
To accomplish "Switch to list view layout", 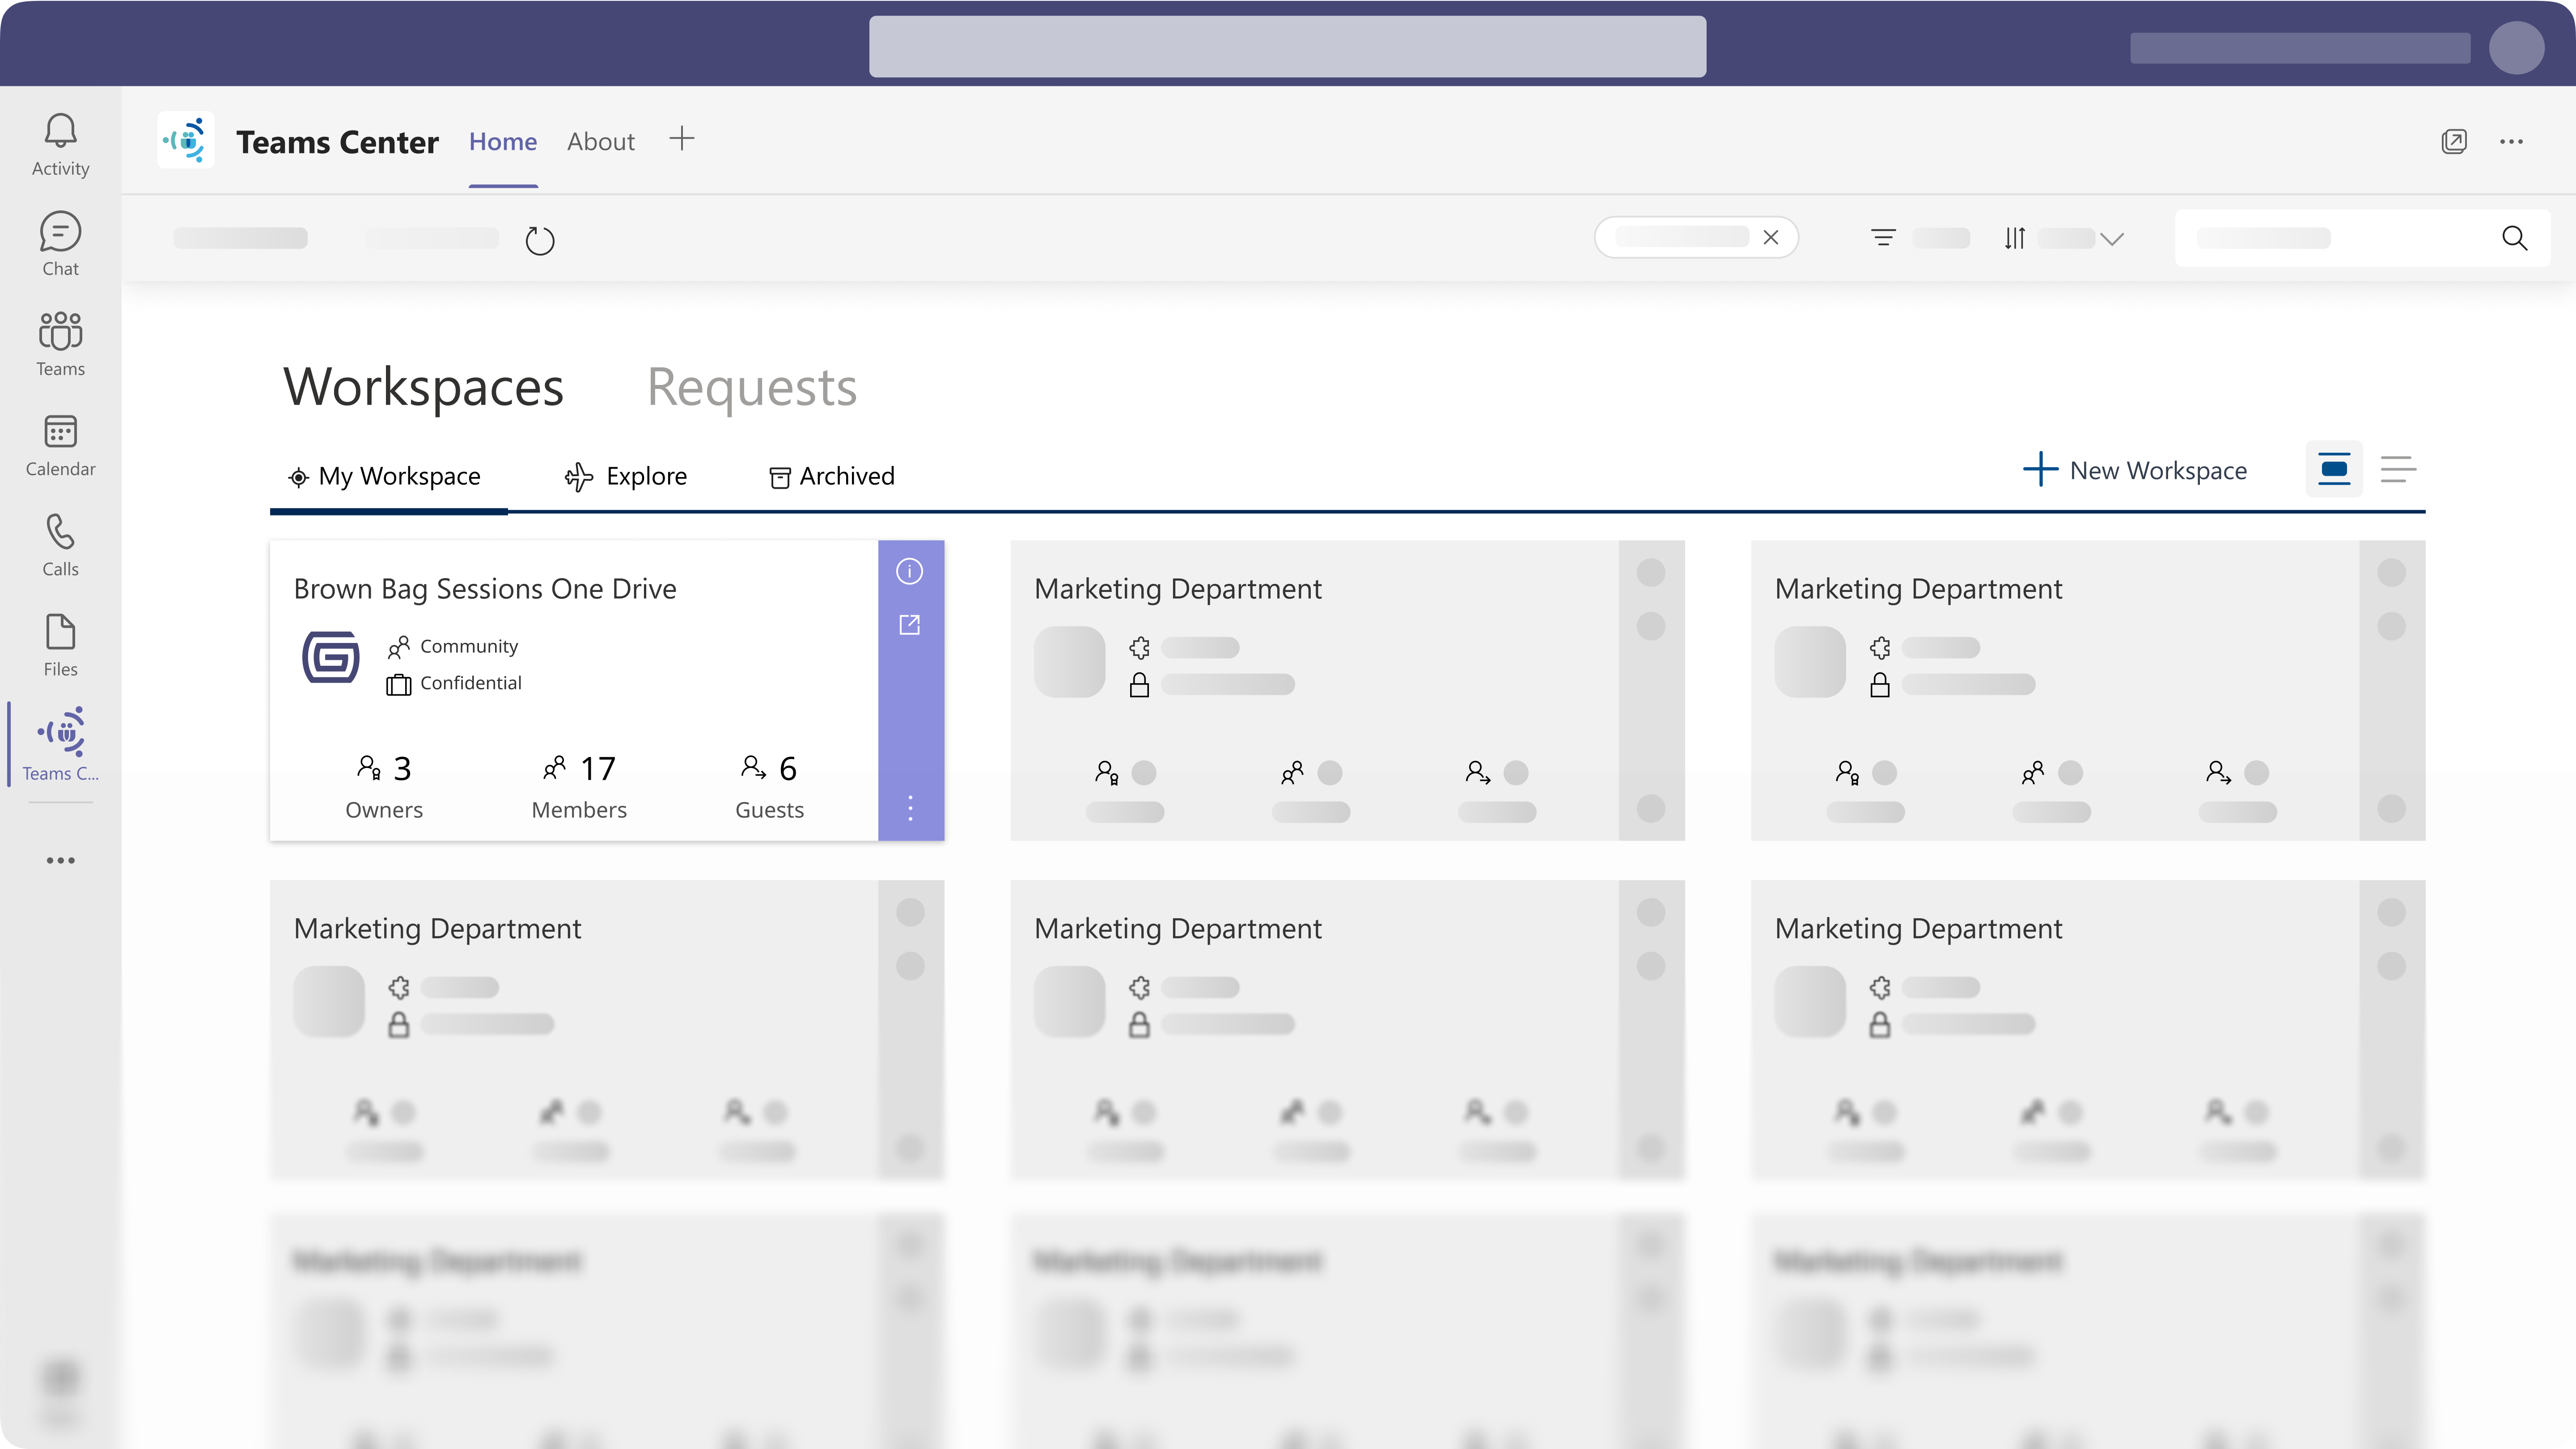I will pos(2398,469).
